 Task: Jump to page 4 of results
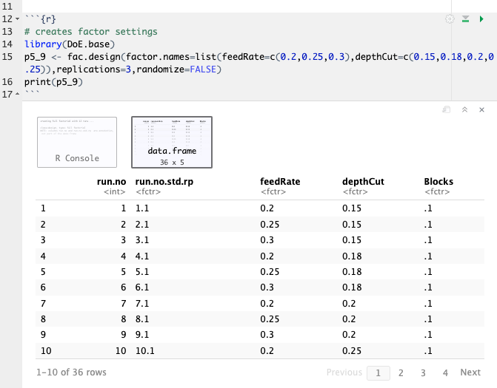point(445,372)
